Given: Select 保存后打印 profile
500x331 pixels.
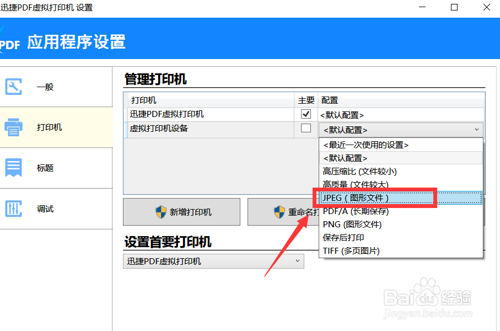Looking at the screenshot, I should (x=401, y=237).
